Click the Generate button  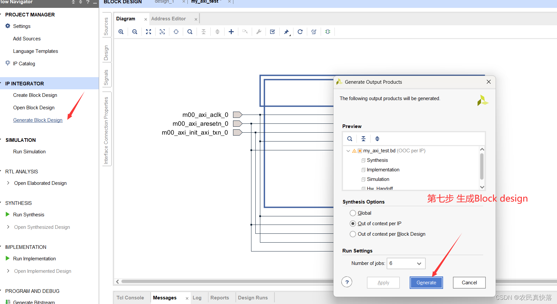coord(426,283)
